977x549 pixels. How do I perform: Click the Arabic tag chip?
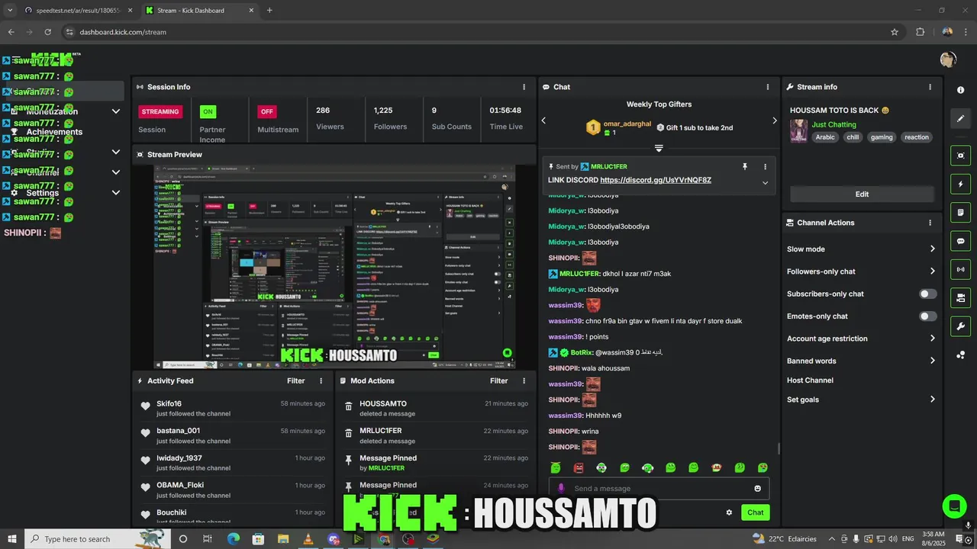click(824, 137)
